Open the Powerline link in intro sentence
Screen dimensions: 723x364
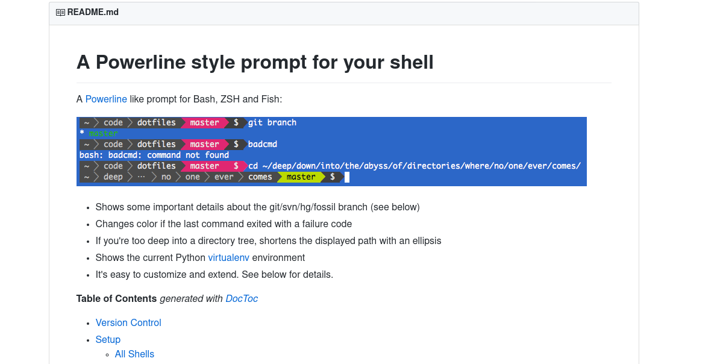pos(106,99)
